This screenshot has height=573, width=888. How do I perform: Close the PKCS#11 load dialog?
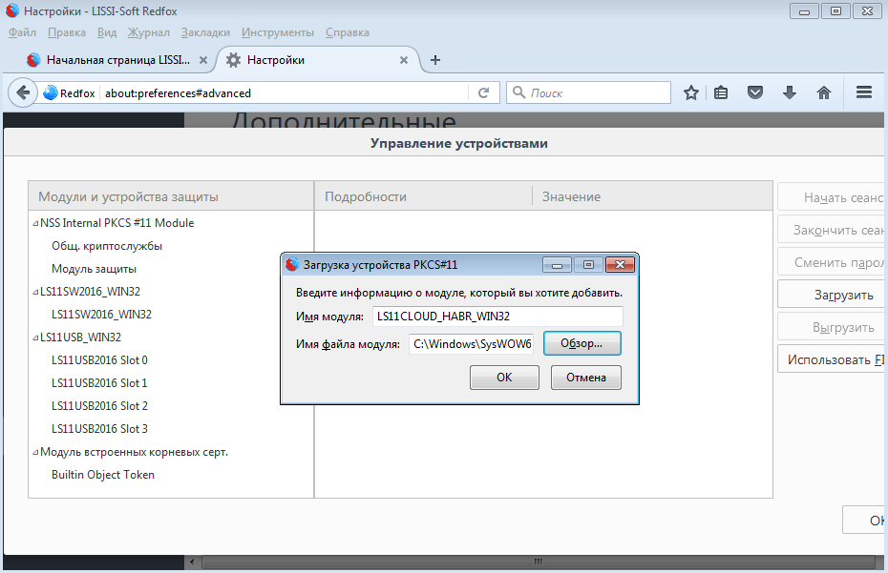[620, 265]
